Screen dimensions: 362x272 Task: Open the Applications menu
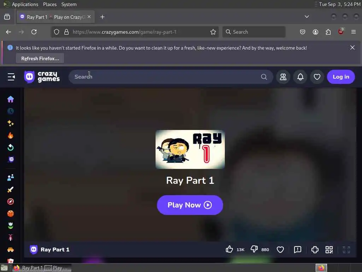(25, 4)
